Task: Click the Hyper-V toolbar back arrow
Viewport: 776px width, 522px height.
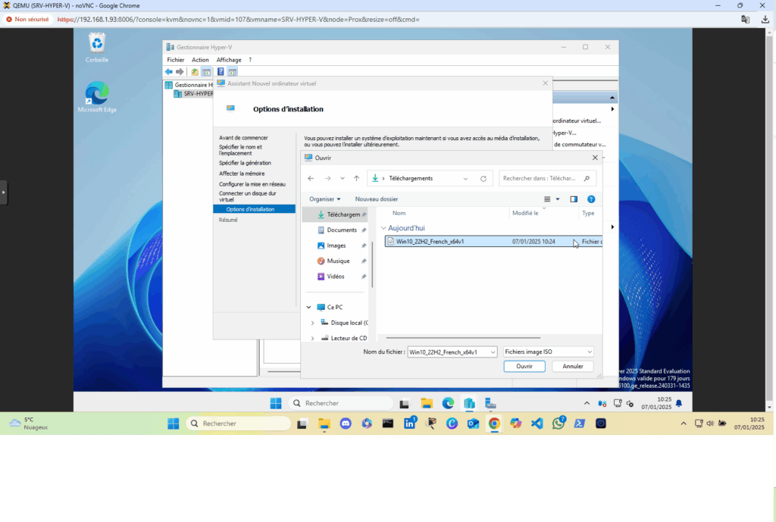Action: [x=169, y=72]
